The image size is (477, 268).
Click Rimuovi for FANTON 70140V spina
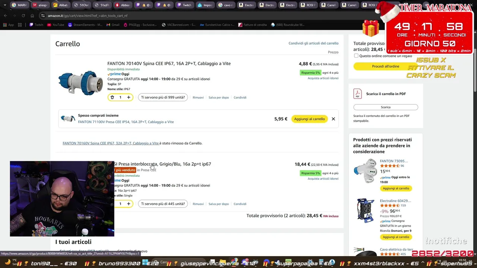198,98
